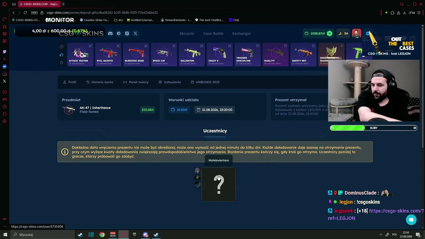Open the KickBot External bookmark
This screenshot has height=239, width=425.
click(140, 20)
